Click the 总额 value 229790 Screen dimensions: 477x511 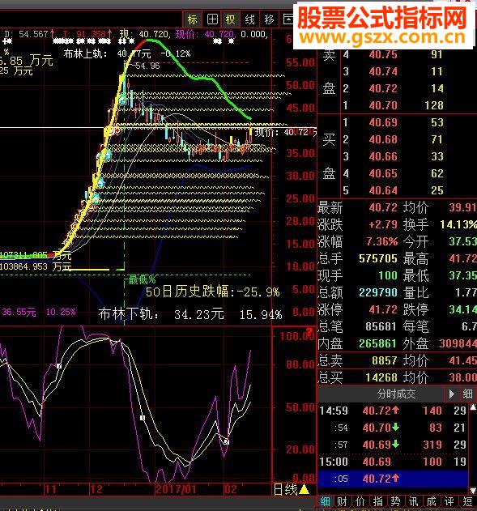(x=378, y=292)
